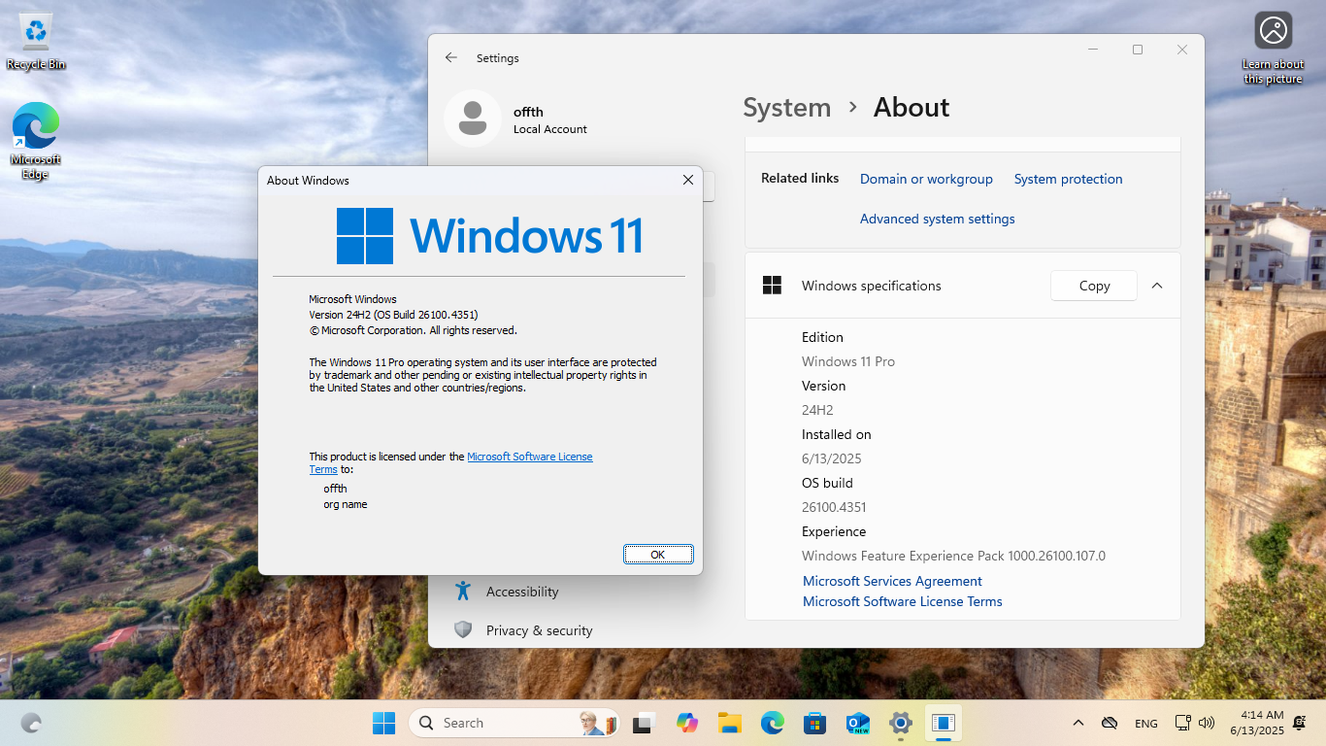Open Privacy & security in Settings sidebar

tap(539, 630)
